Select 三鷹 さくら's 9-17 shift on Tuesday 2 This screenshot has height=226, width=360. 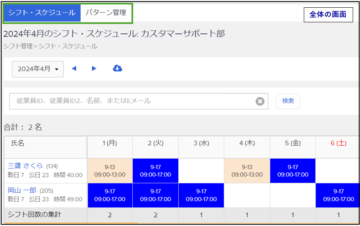point(155,171)
